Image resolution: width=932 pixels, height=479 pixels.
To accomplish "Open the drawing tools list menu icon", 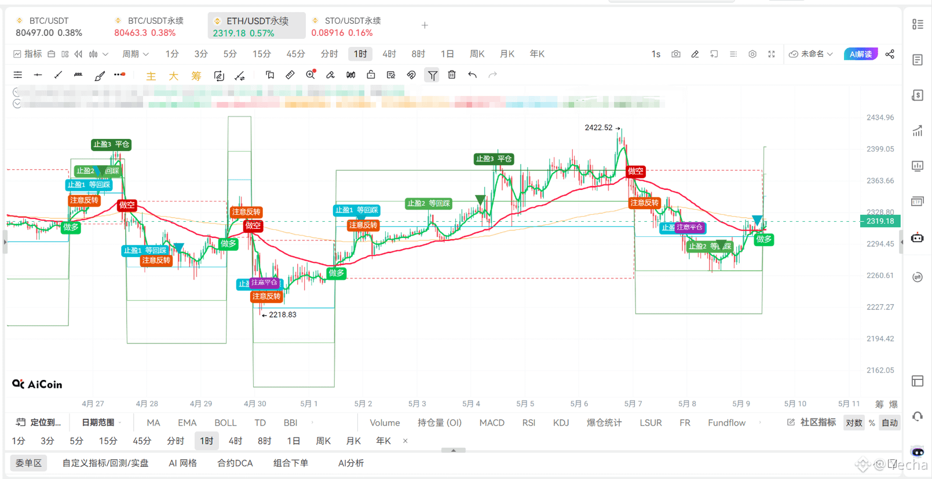I will point(18,75).
